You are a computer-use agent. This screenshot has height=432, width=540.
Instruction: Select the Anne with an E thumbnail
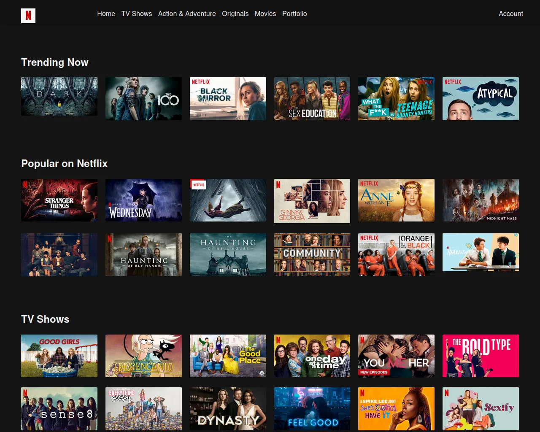[396, 200]
